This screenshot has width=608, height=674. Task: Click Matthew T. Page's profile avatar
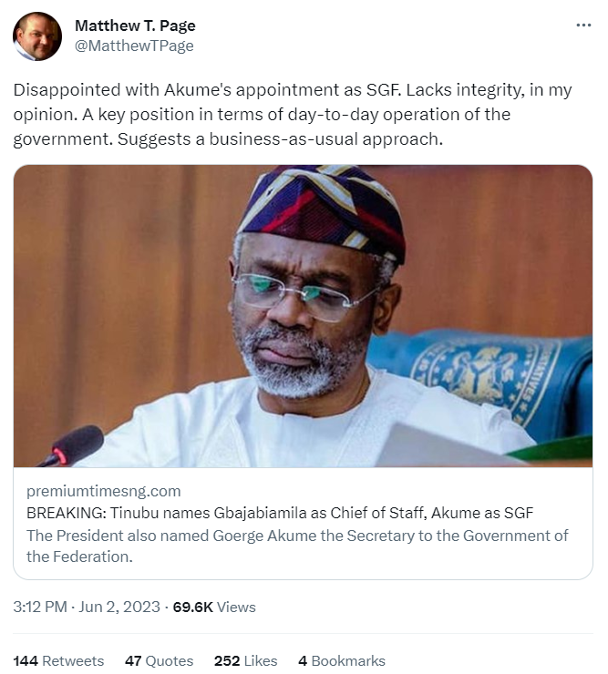[37, 36]
